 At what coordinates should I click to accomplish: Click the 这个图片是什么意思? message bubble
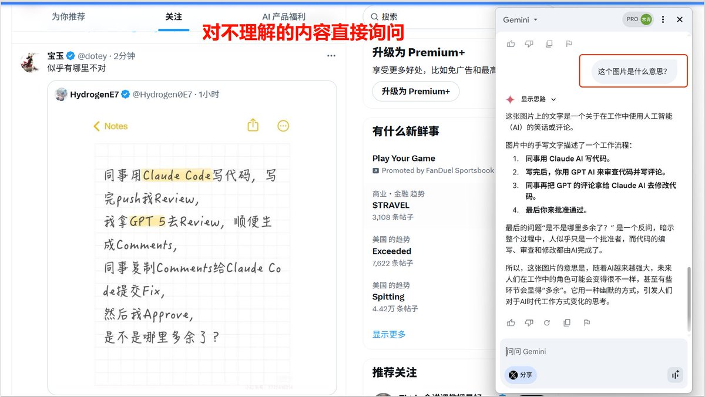click(633, 72)
